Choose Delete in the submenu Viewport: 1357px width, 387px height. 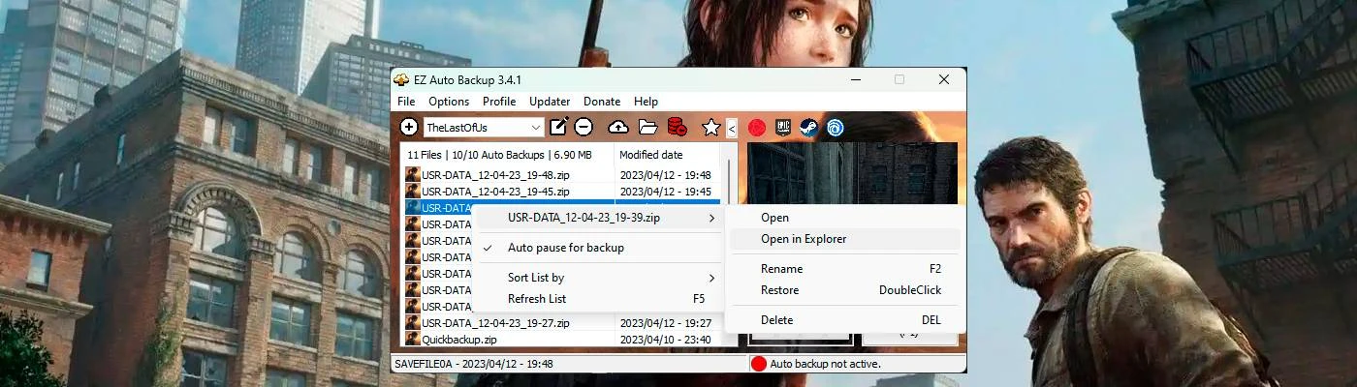(x=846, y=320)
